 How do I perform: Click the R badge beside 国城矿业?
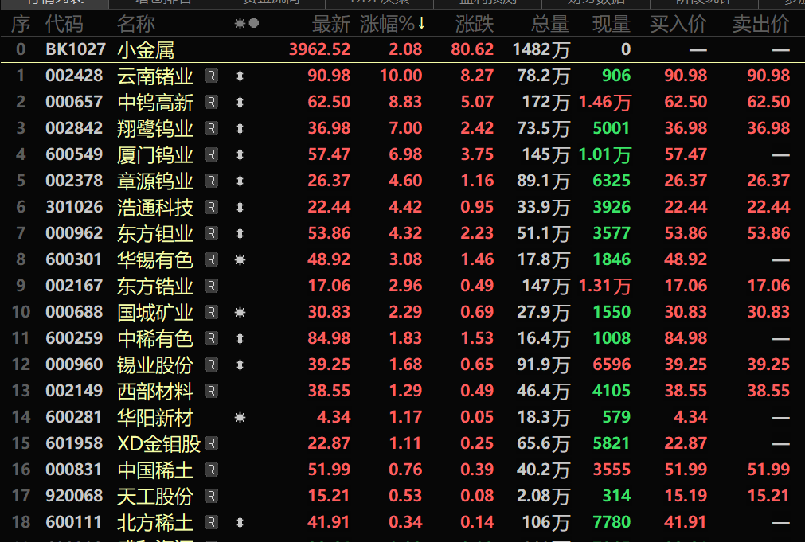[211, 312]
